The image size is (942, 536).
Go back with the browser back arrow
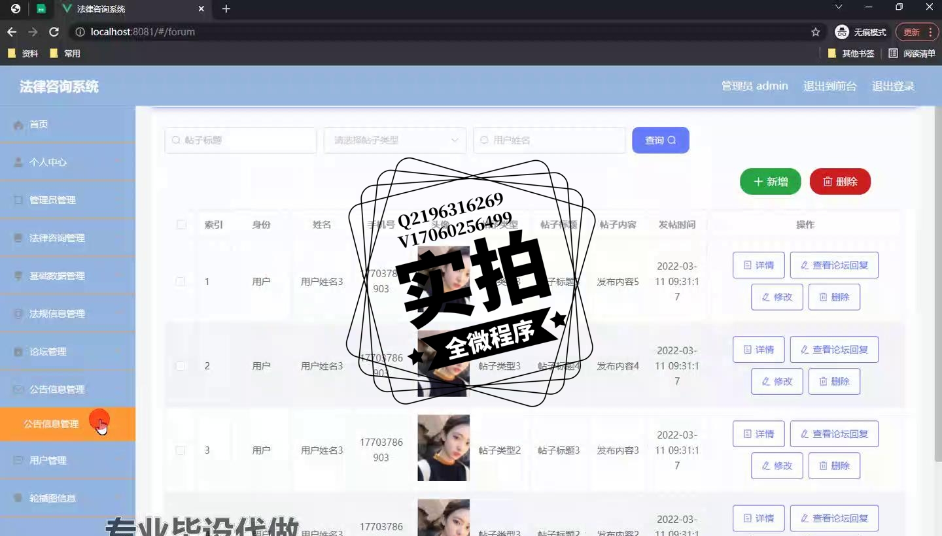(x=12, y=32)
